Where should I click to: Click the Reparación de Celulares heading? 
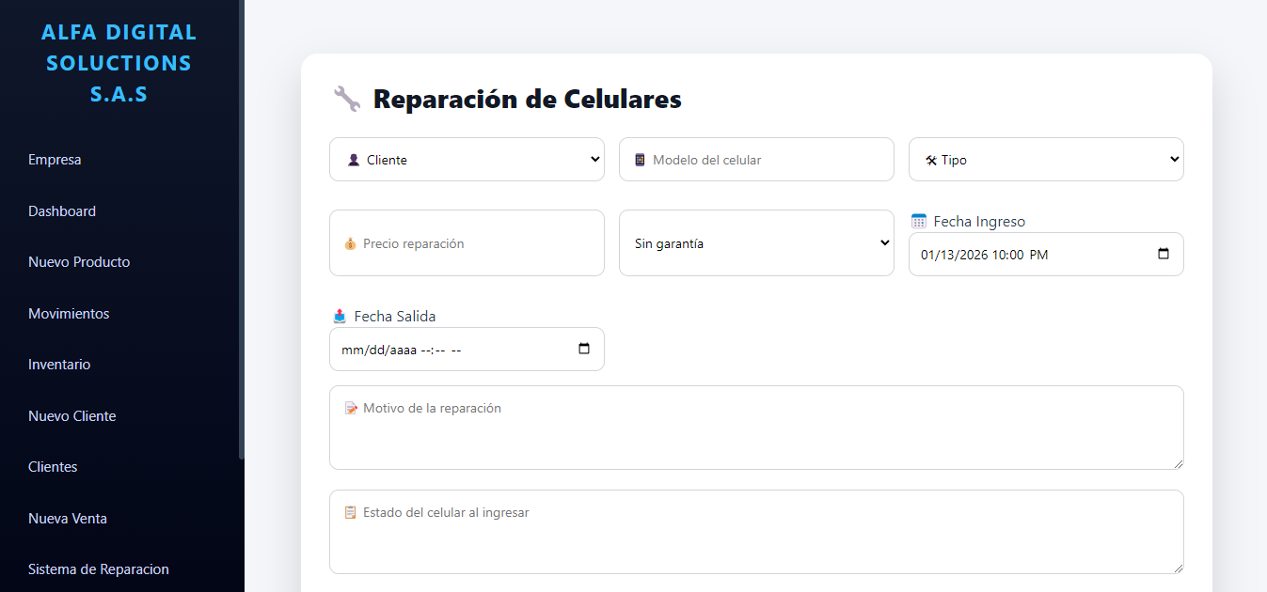[528, 99]
